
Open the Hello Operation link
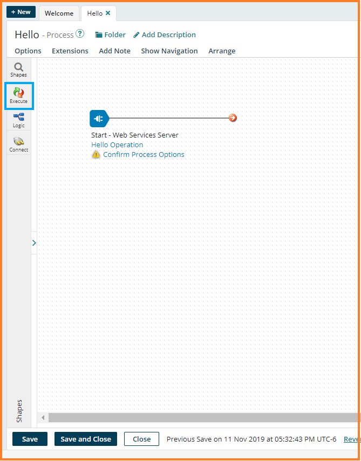pyautogui.click(x=117, y=145)
